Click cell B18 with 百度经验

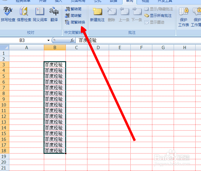(x=55, y=150)
